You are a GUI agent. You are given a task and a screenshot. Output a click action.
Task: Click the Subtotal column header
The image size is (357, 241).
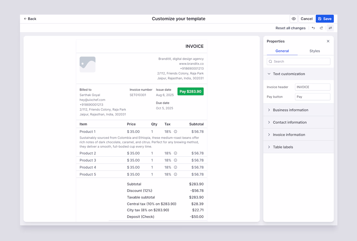pyautogui.click(x=196, y=124)
